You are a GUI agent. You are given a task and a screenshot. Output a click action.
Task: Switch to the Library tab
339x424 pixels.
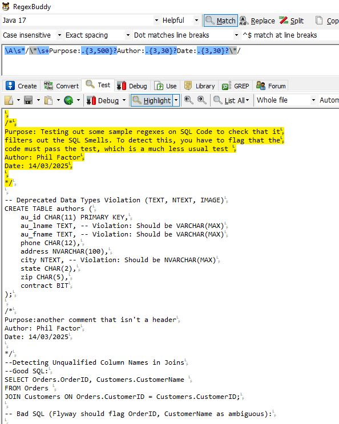click(200, 85)
